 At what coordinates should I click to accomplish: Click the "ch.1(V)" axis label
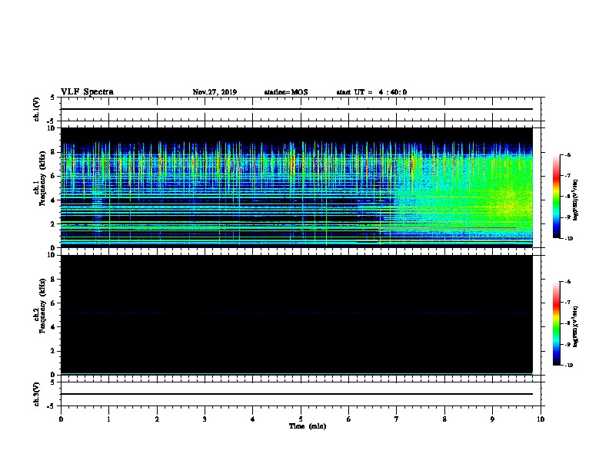pos(36,109)
